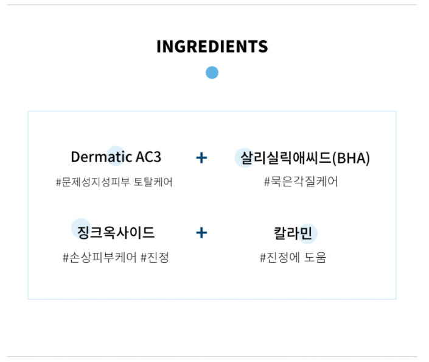
Task: Click the plus sign beside 징크옥사이드
Action: 201,233
